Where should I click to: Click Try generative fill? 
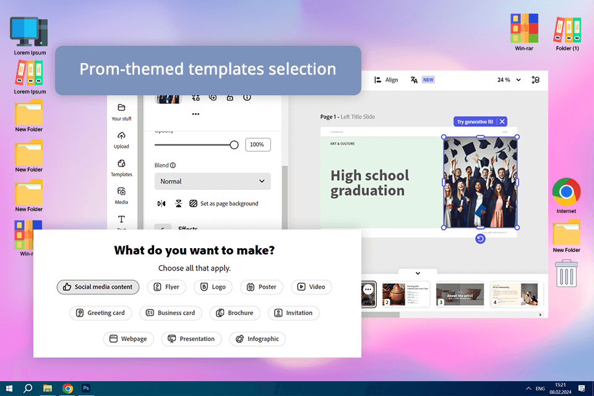pyautogui.click(x=475, y=122)
